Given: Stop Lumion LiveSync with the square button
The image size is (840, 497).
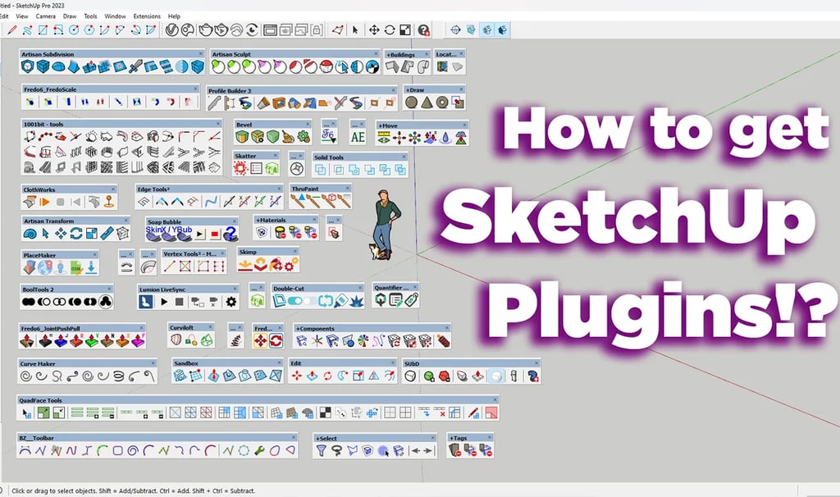Looking at the screenshot, I should (180, 302).
